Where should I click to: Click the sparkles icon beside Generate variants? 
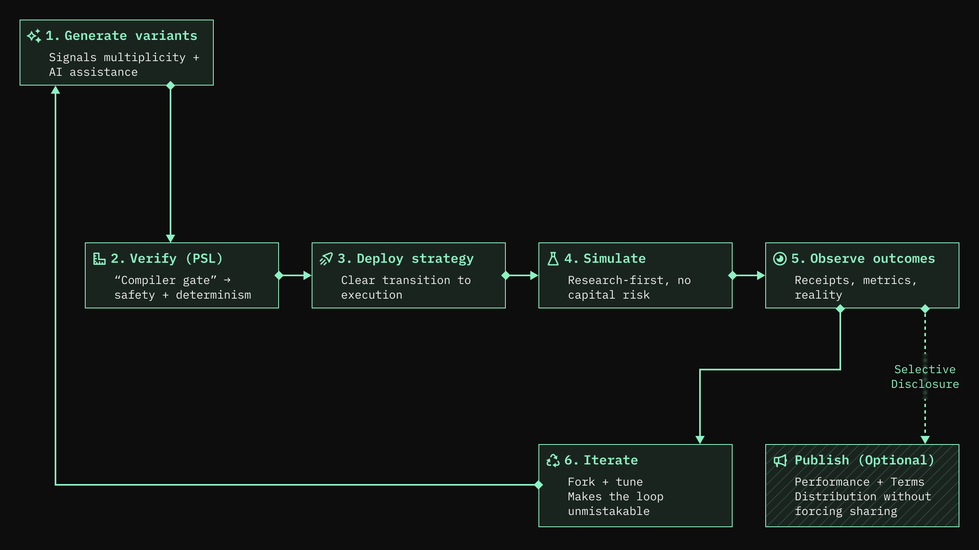[34, 36]
